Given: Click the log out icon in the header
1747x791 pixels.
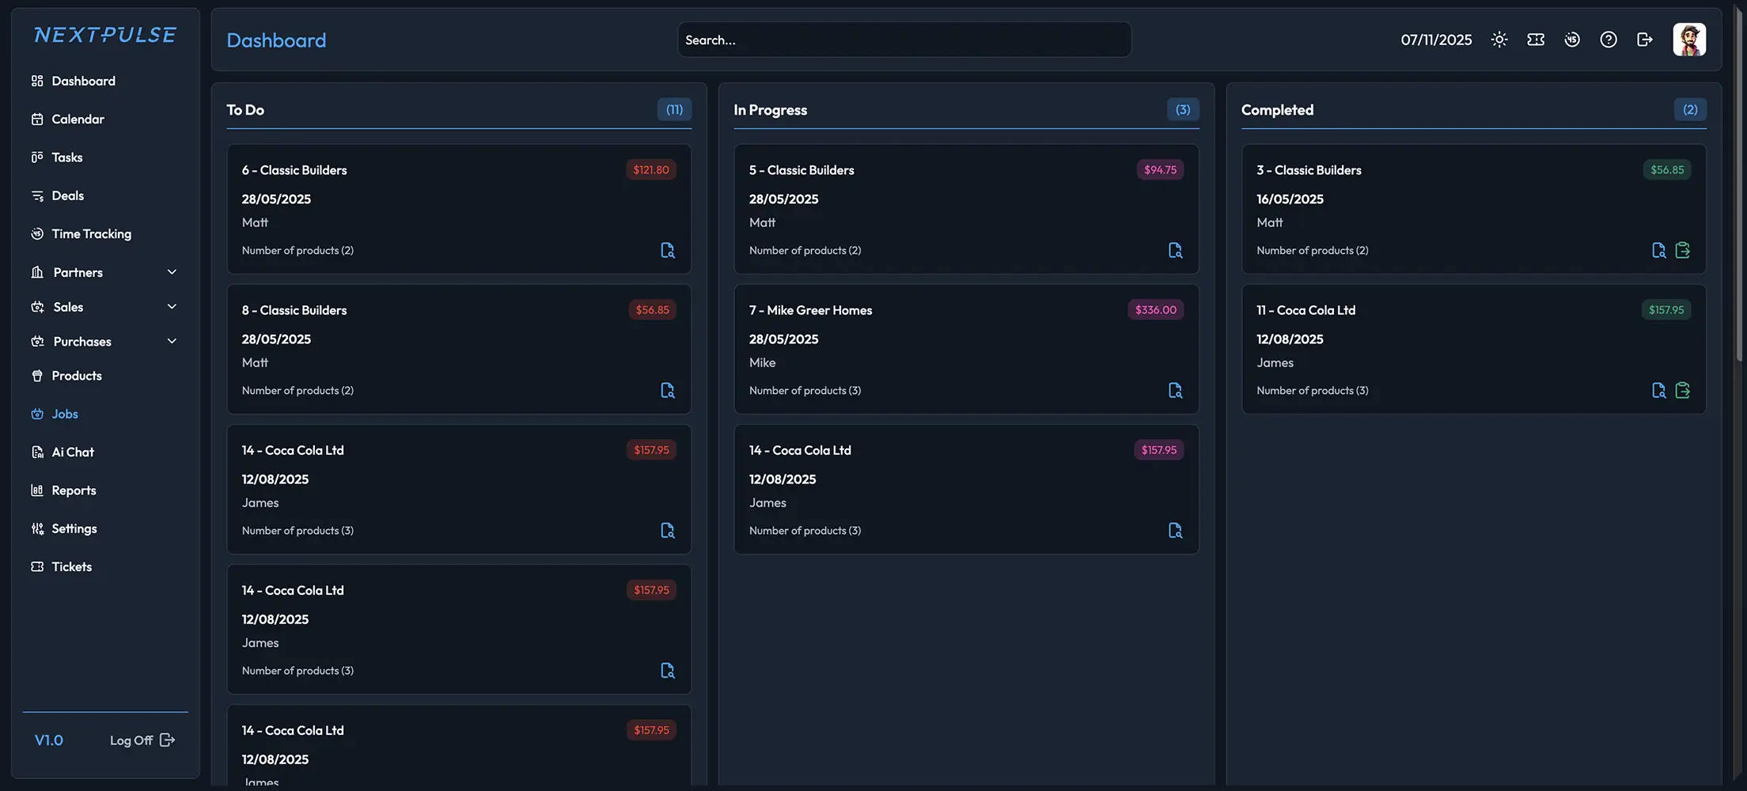Looking at the screenshot, I should [1644, 39].
